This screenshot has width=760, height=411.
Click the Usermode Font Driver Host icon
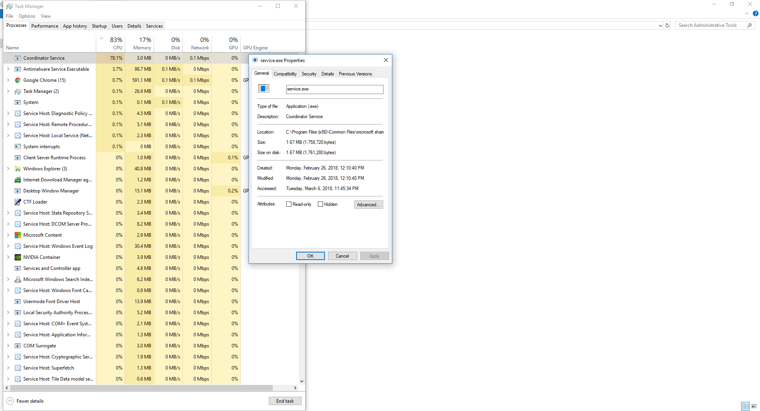point(18,302)
